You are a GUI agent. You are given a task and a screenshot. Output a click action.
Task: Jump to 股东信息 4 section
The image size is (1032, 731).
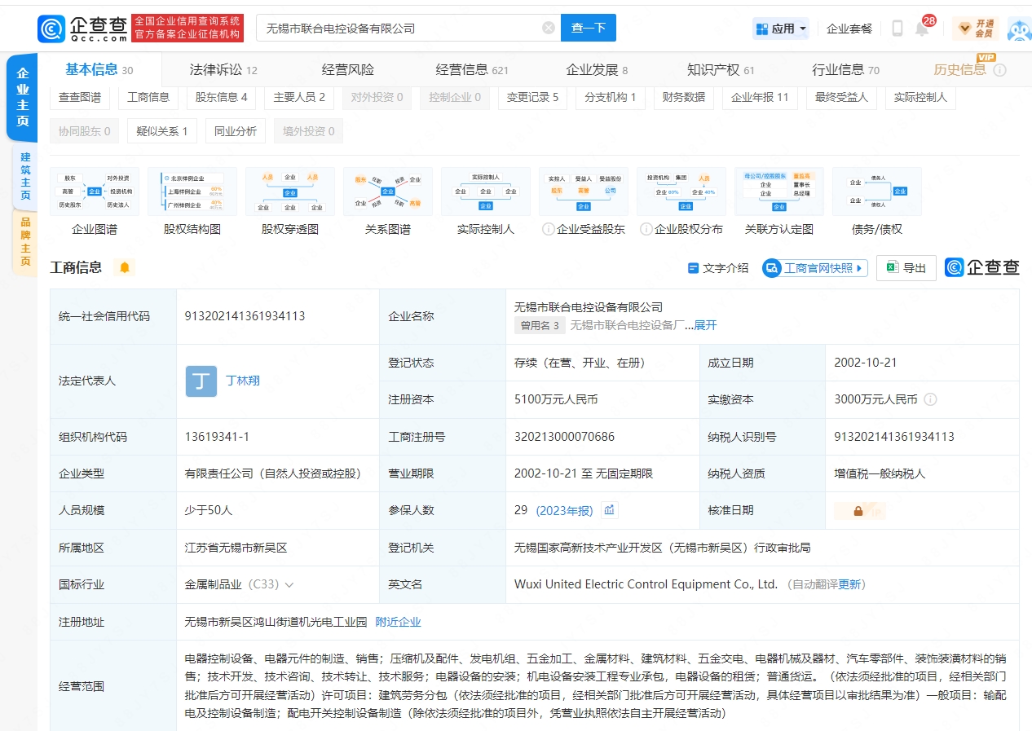click(221, 97)
